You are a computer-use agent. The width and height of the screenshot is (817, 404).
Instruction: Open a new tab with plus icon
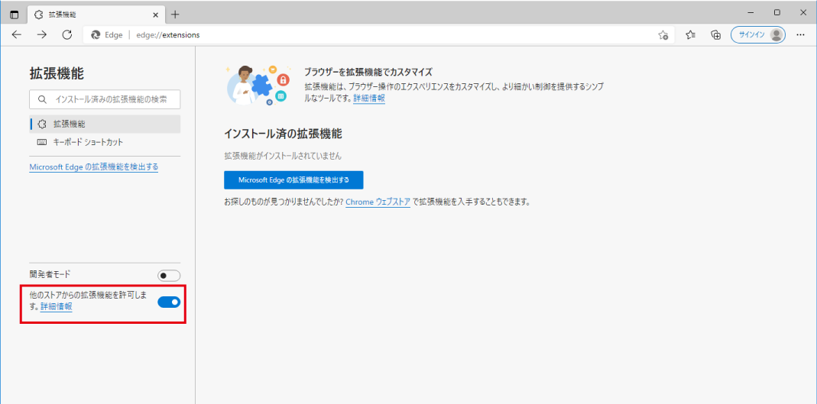(176, 14)
